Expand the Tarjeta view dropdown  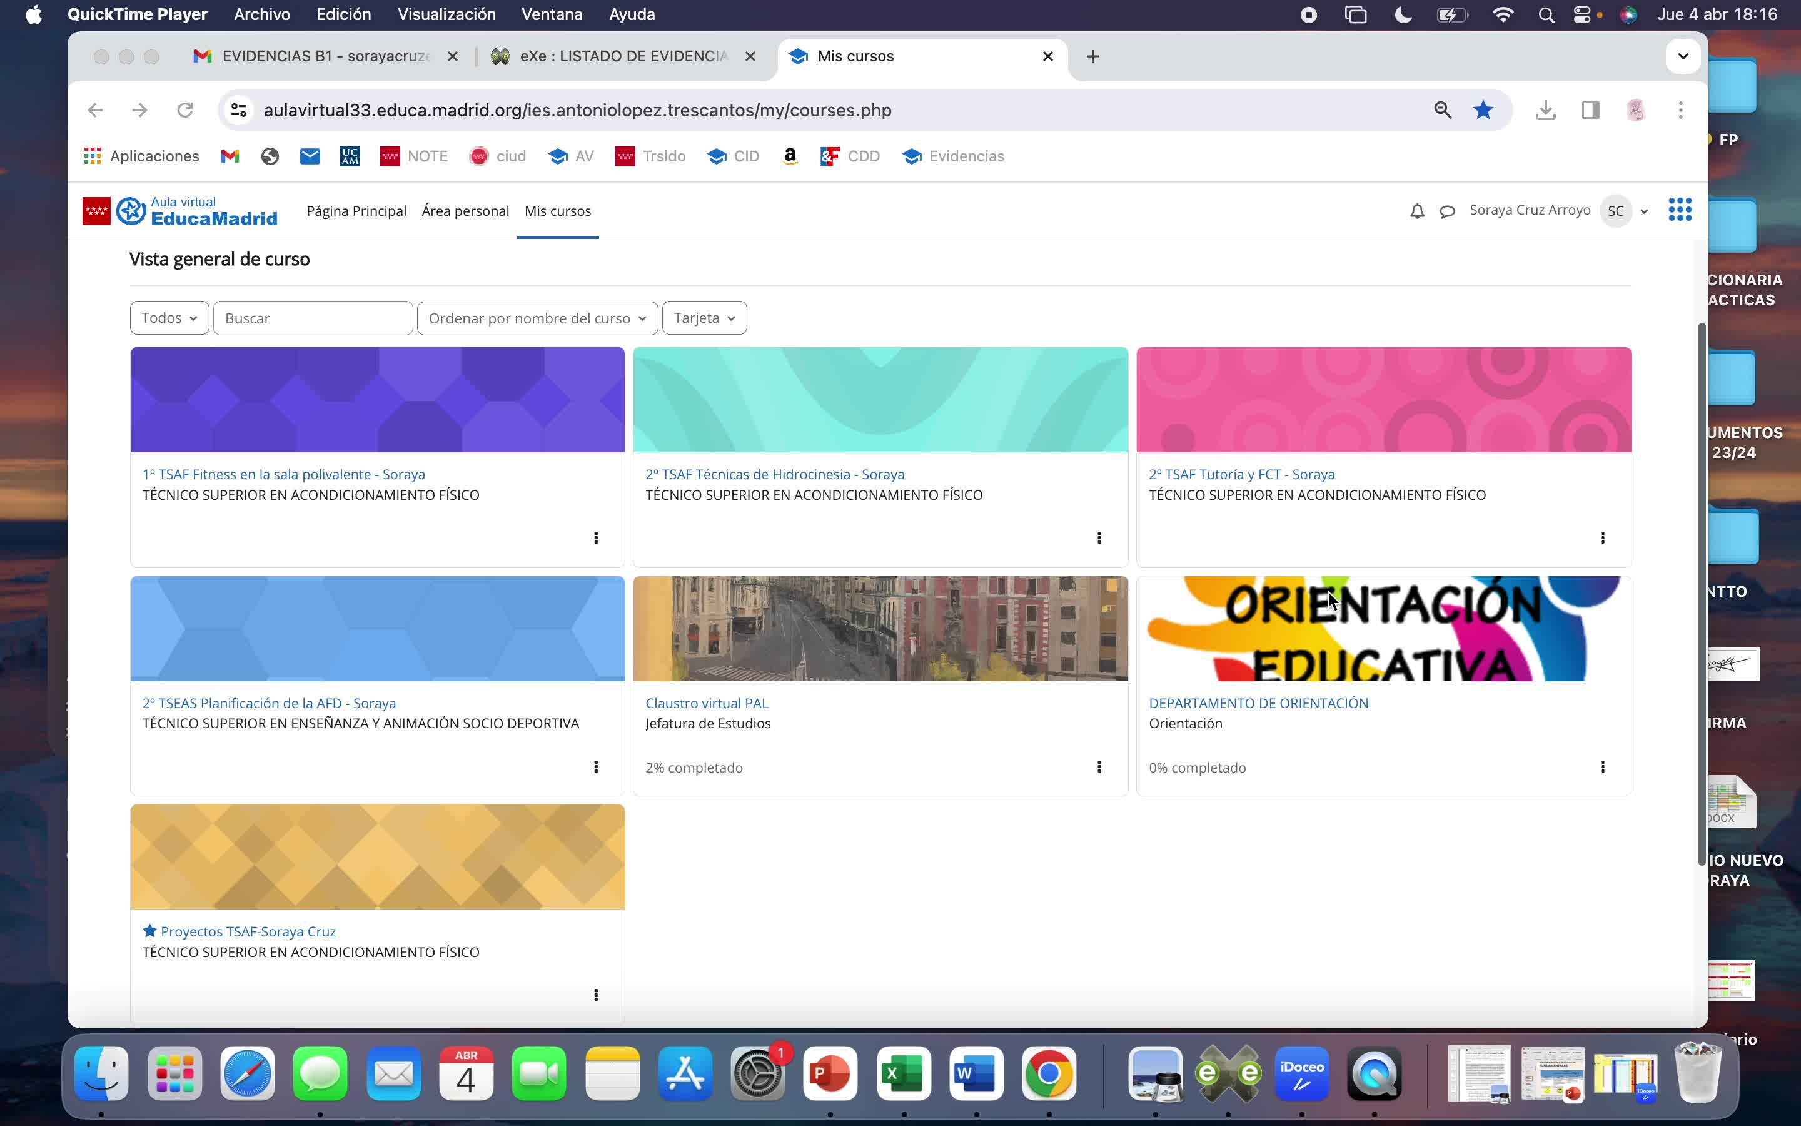[704, 318]
